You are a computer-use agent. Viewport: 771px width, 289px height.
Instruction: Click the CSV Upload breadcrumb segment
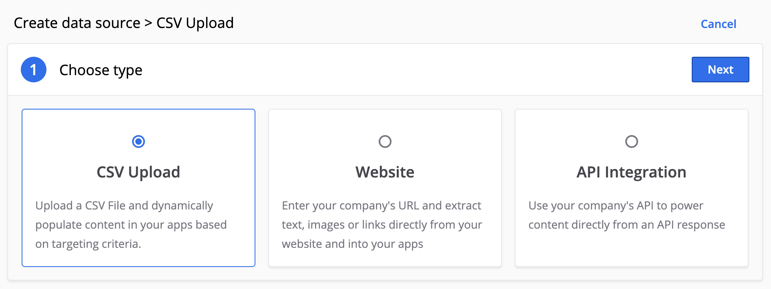click(x=195, y=23)
